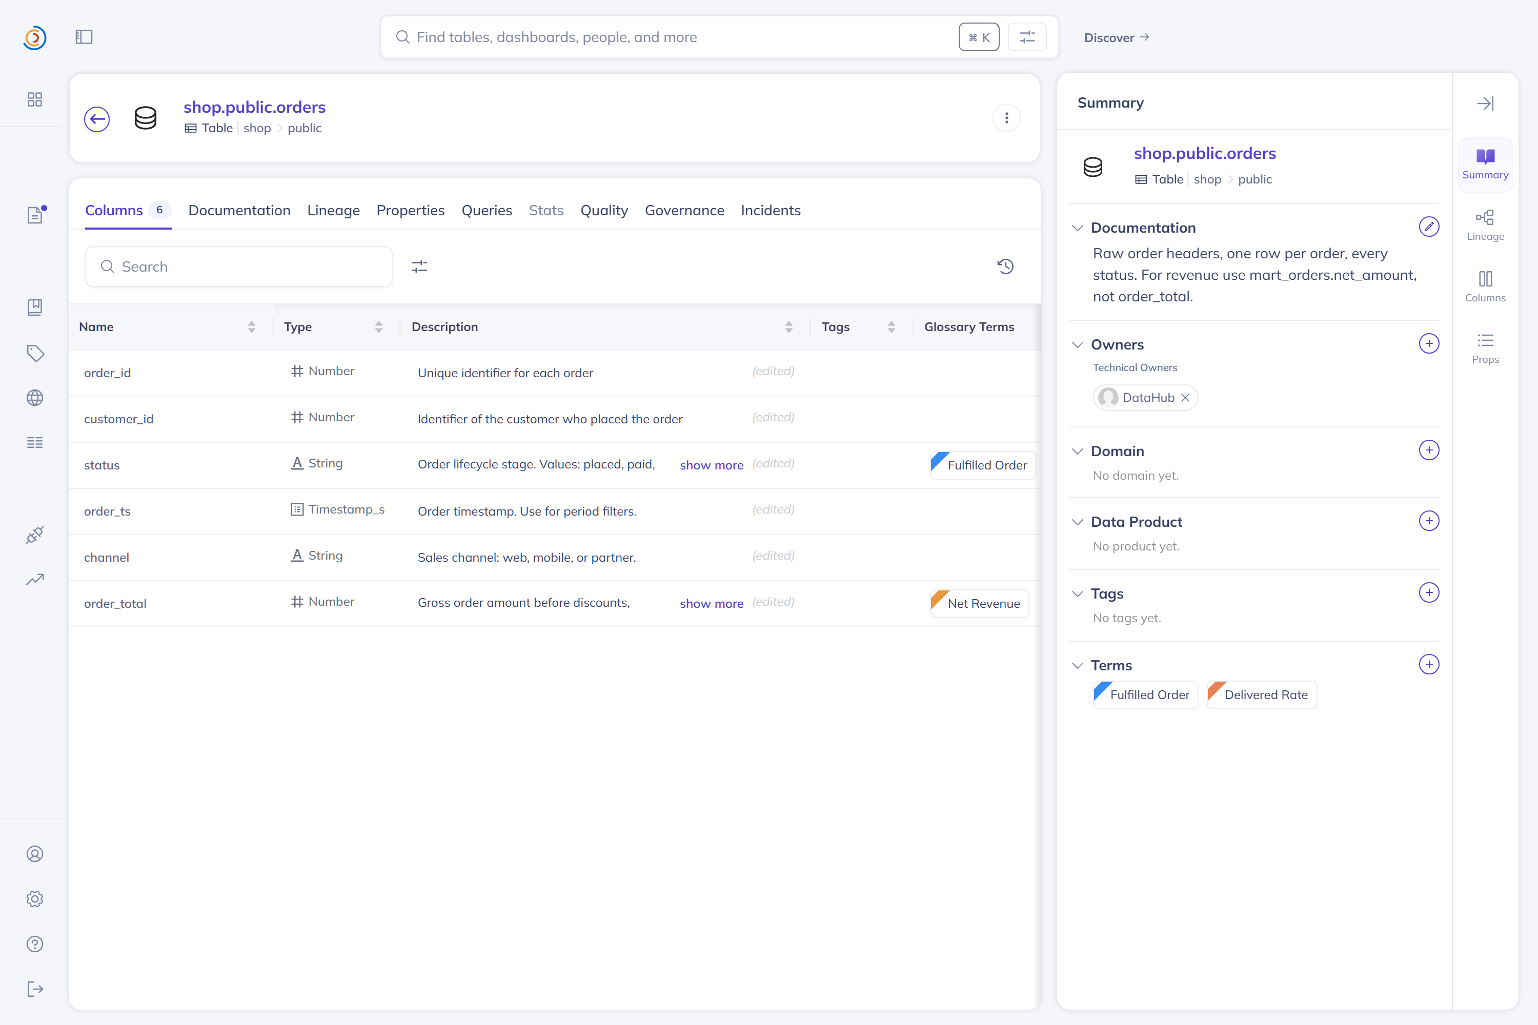
Task: Edit Documentation with the pencil icon
Action: [1429, 227]
